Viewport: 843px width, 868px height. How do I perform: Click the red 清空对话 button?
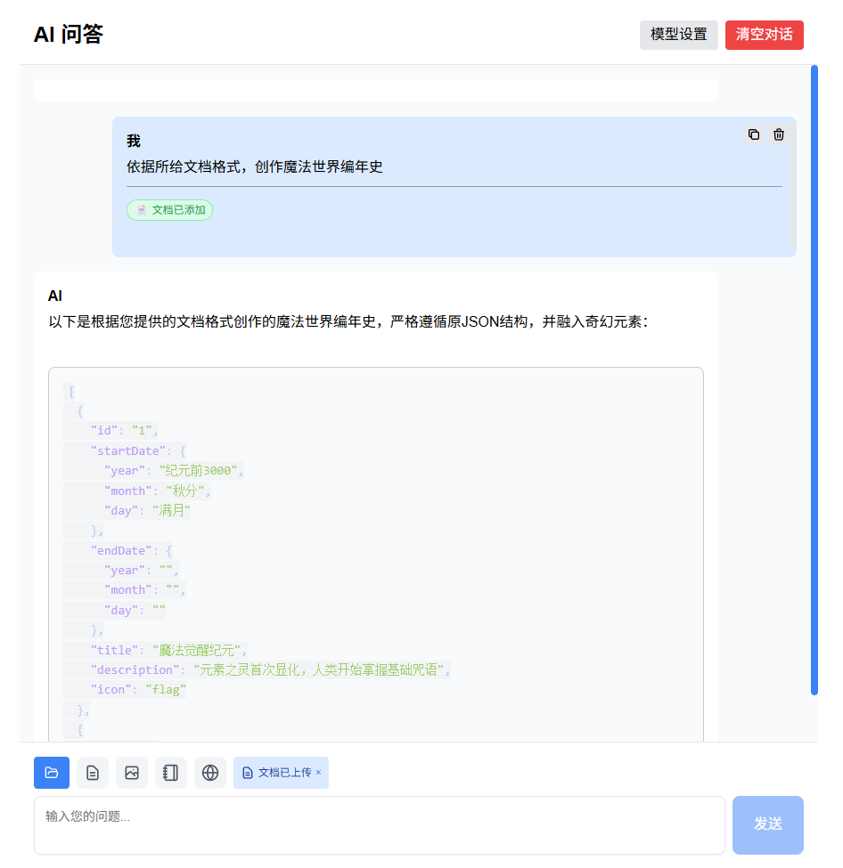click(764, 35)
